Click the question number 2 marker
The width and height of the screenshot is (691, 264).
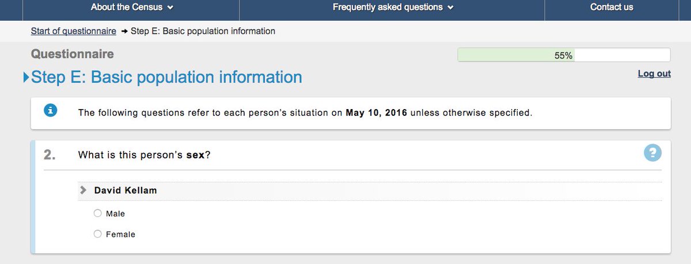pos(49,155)
